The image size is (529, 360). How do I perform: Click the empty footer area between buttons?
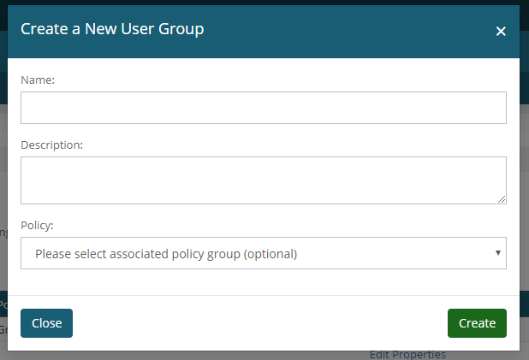point(257,323)
